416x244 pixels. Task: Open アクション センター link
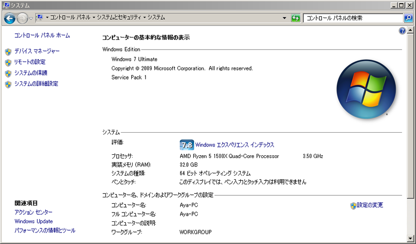coord(33,212)
